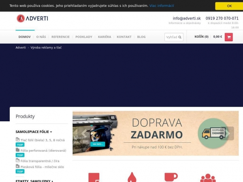This screenshot has height=182, width=243.
Task: Click the red coffee cup feature icon
Action: pos(171,177)
